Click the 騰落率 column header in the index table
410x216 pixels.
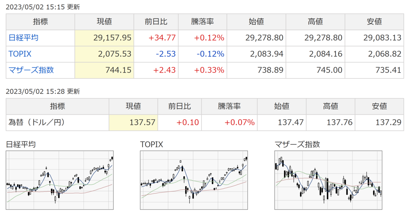[x=202, y=21]
